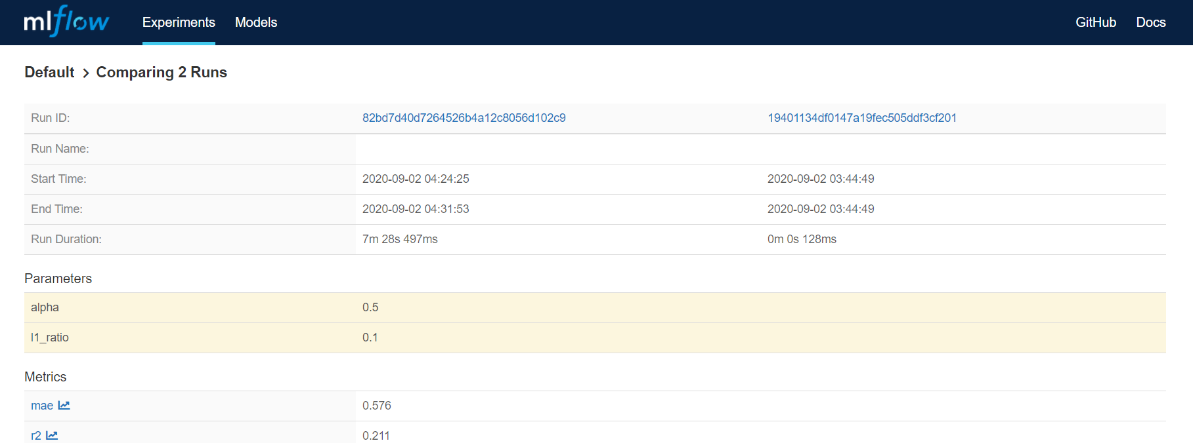1193x443 pixels.
Task: Select r2 value 0.211
Action: pyautogui.click(x=376, y=436)
